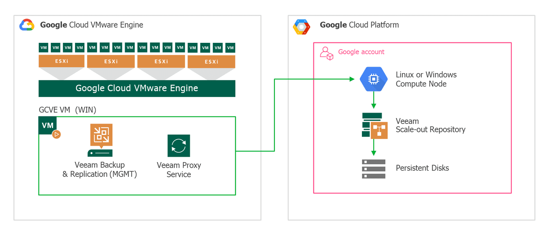Image resolution: width=547 pixels, height=234 pixels.
Task: Select the Veeam Backup & Replication server icon
Action: 100,139
